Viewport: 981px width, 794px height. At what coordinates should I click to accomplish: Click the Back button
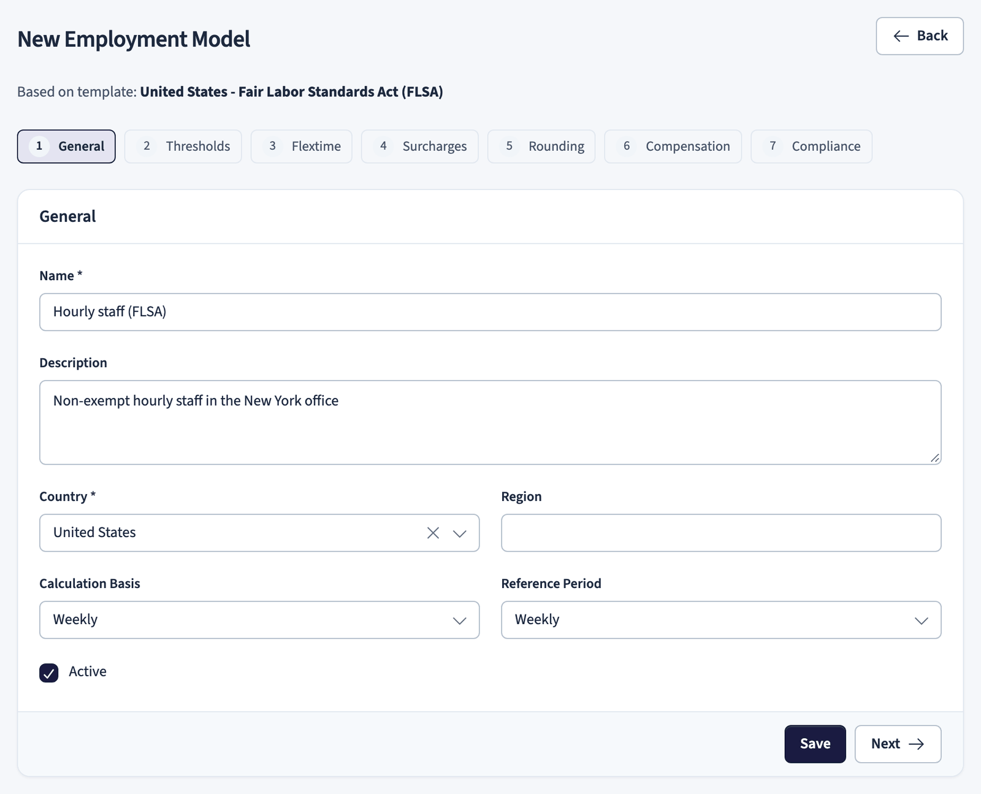click(x=920, y=36)
